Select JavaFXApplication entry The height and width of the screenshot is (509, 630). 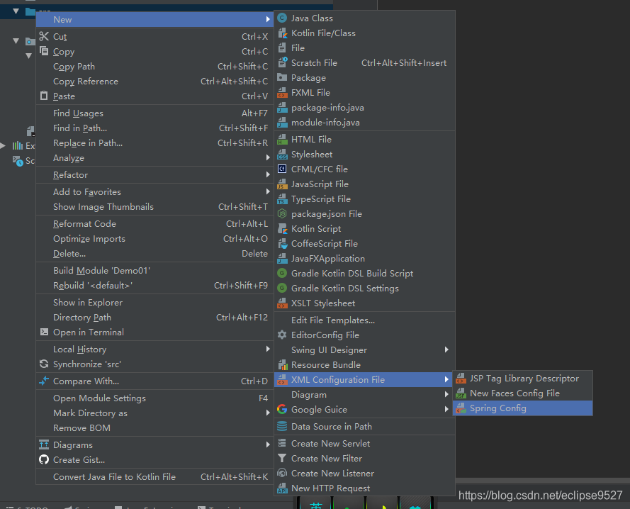364,259
